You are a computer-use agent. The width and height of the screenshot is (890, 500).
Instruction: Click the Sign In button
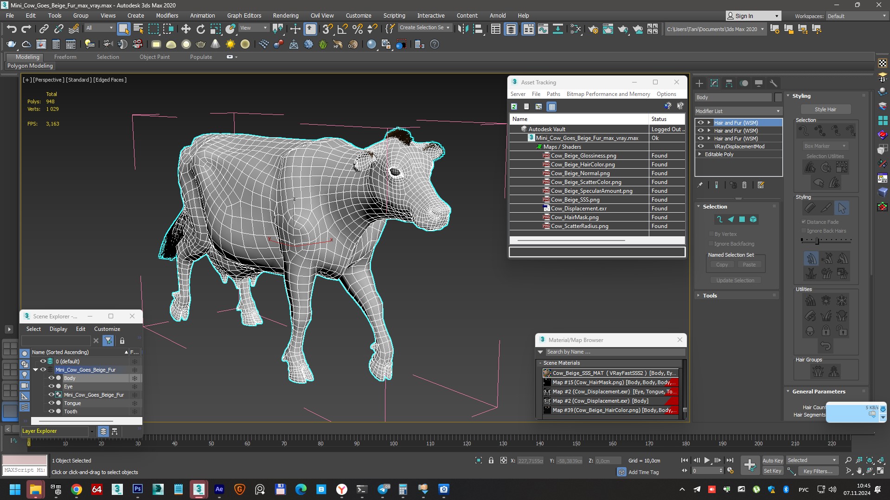(x=753, y=16)
